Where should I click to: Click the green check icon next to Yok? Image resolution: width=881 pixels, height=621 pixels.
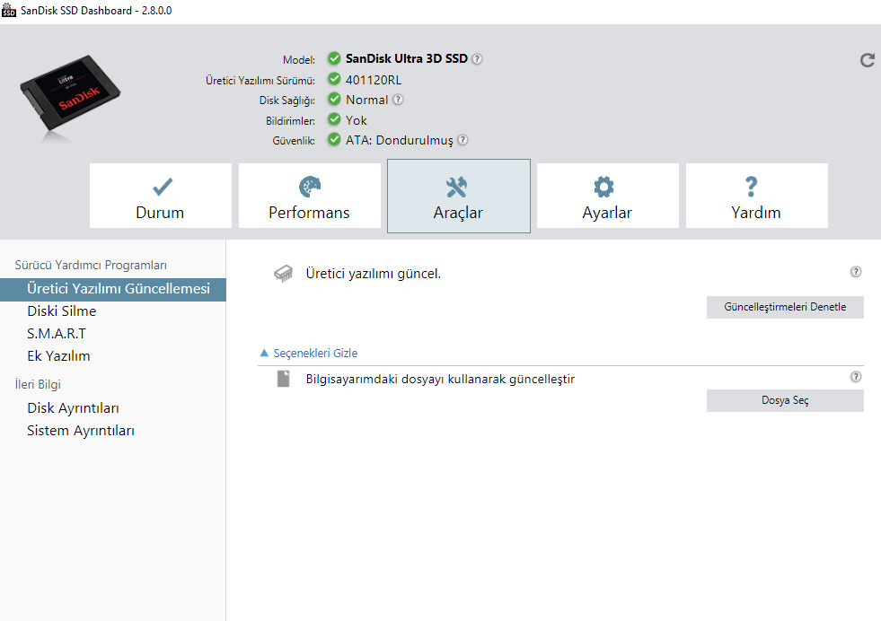(334, 119)
